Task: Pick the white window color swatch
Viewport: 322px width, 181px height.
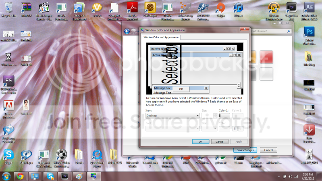Action: pos(266,74)
